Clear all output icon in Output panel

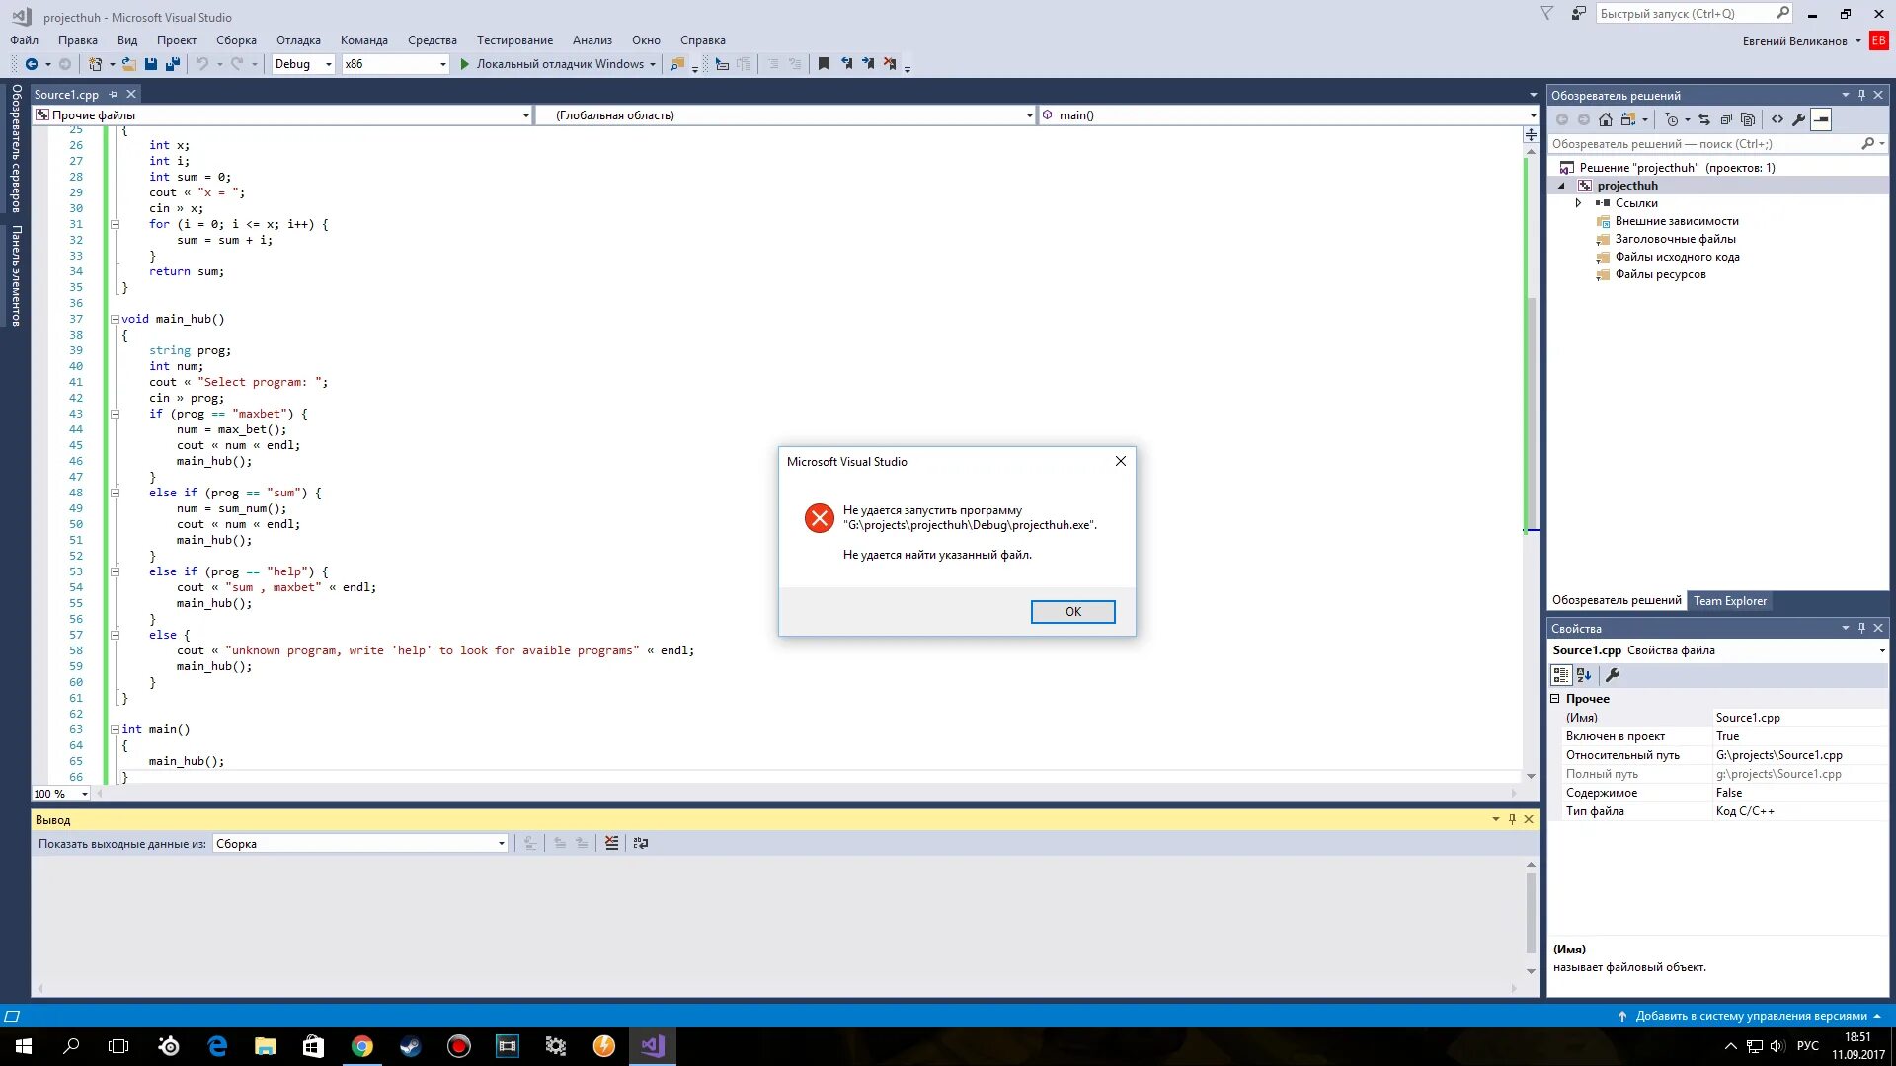coord(612,843)
